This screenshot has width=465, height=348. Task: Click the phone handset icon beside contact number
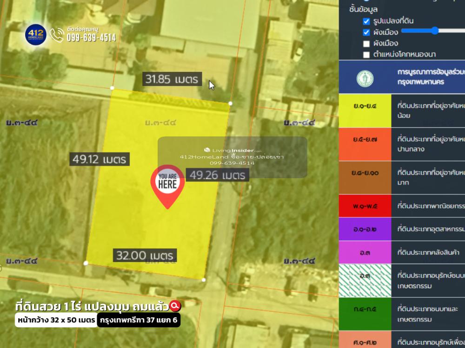[x=57, y=35]
